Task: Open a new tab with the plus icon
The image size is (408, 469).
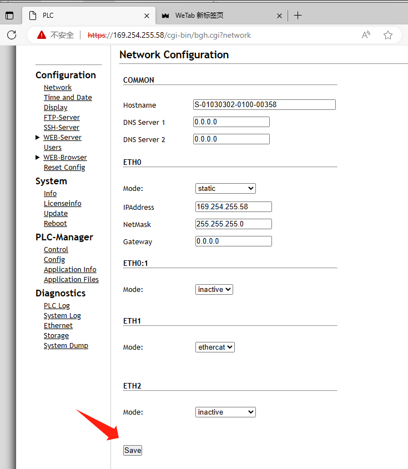Action: click(298, 15)
